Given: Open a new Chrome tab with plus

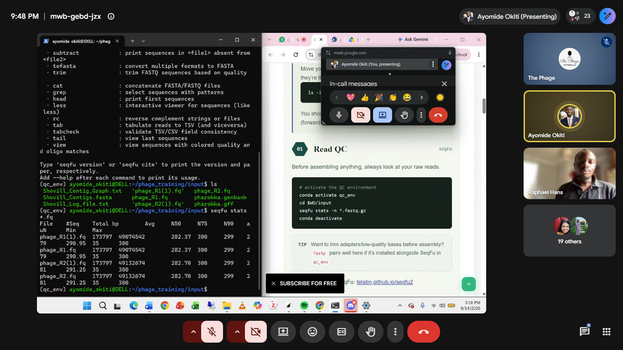Looking at the screenshot, I should click(368, 39).
